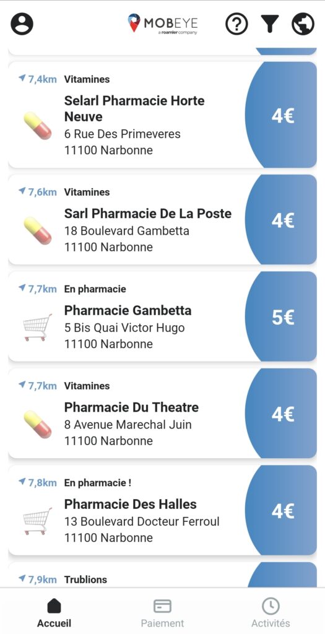
Task: Tap shopping cart icon of Pharmacie Des Halles
Action: [38, 521]
